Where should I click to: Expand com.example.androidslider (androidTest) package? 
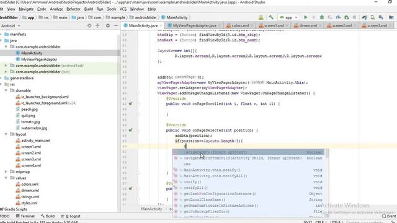pos(6,66)
